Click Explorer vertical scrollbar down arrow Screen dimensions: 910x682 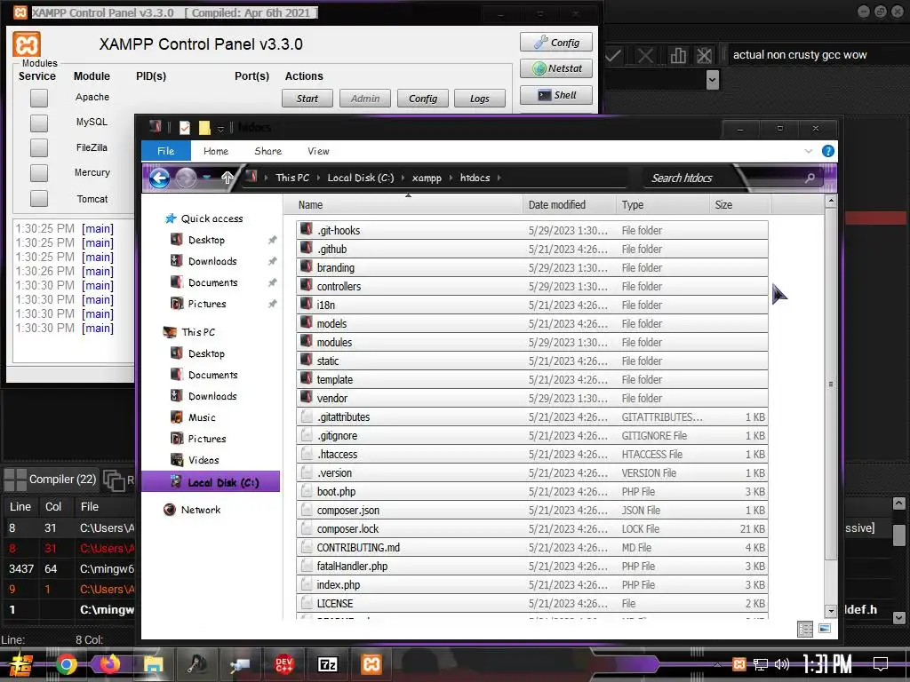(831, 611)
